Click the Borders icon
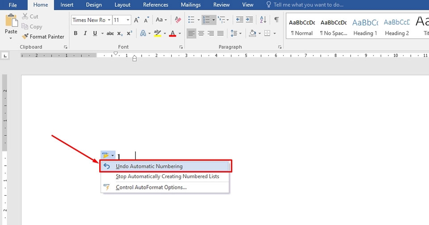Image resolution: width=429 pixels, height=225 pixels. tap(267, 33)
